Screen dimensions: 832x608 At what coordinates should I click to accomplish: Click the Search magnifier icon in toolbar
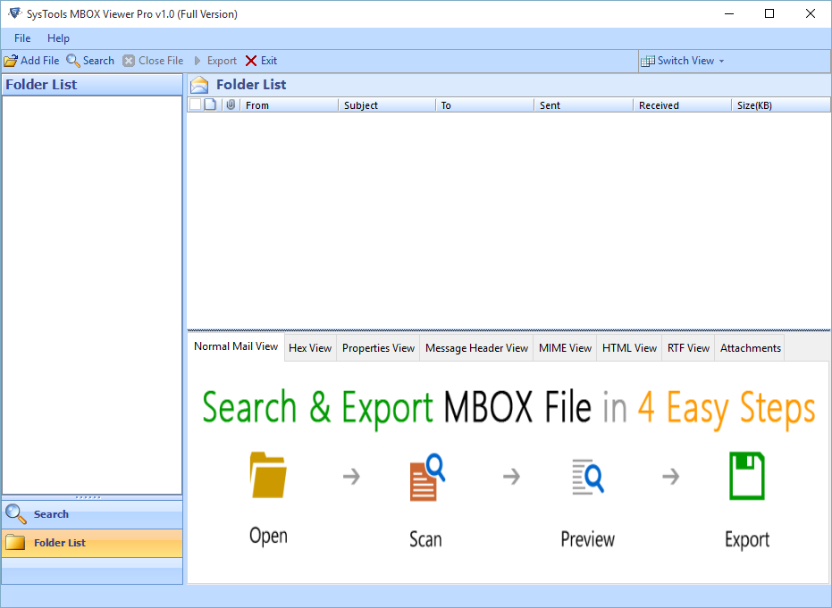73,61
